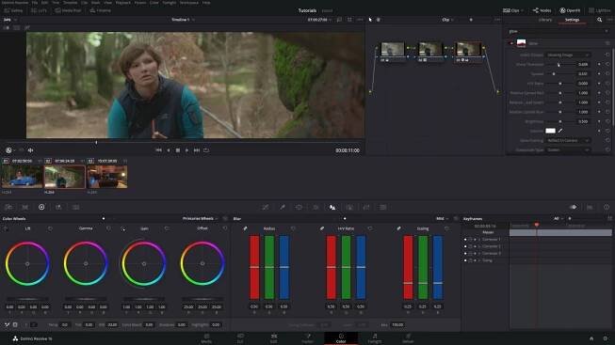Open Primaries Wheels mode dropdown
This screenshot has height=345, width=615.
200,218
